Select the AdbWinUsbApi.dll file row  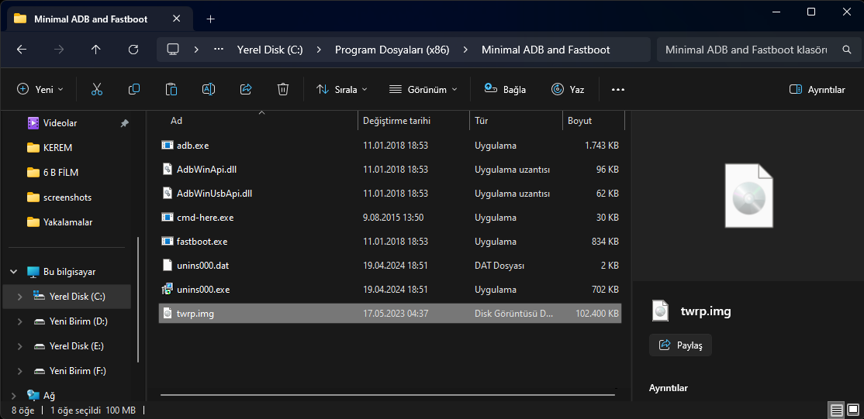(x=390, y=194)
